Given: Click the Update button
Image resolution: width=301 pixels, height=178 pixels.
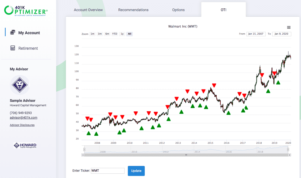Looking at the screenshot, I should coord(136,171).
